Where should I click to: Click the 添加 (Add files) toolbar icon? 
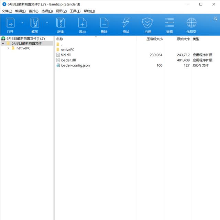pyautogui.click(x=82, y=23)
